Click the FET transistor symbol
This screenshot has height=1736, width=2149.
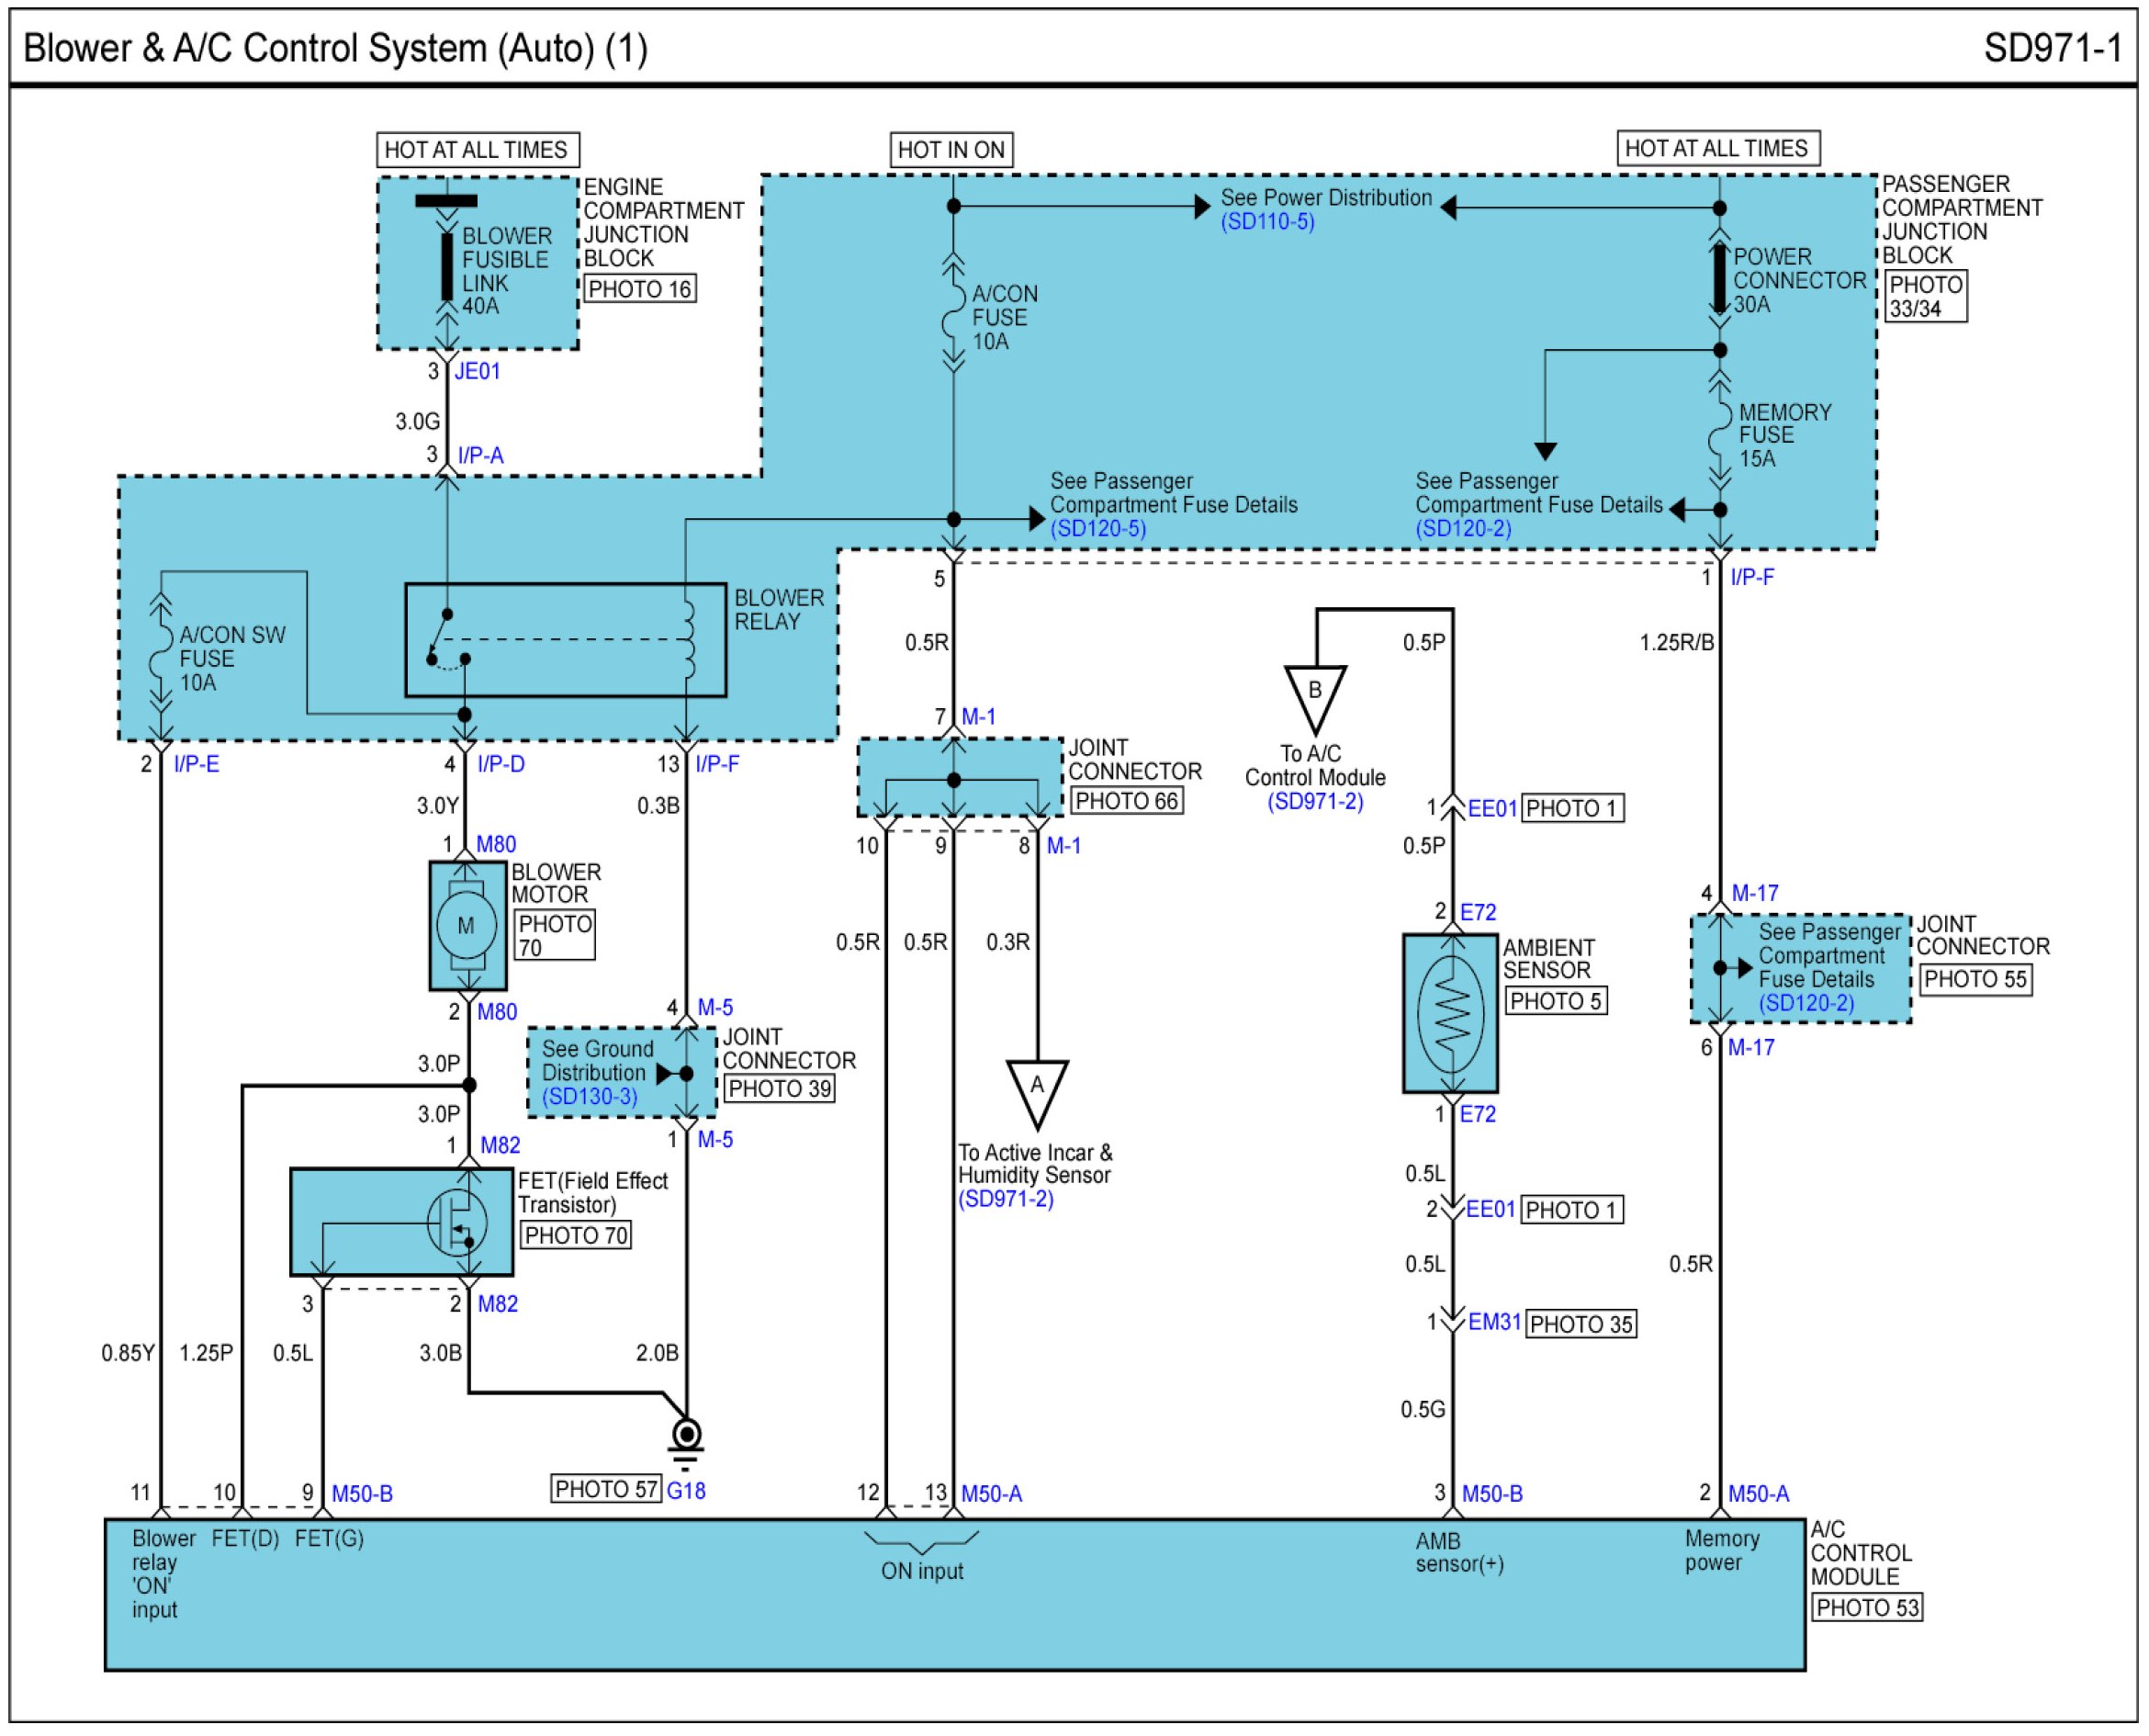(456, 1222)
